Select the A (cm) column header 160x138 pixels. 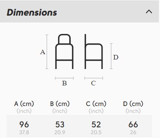tap(24, 104)
